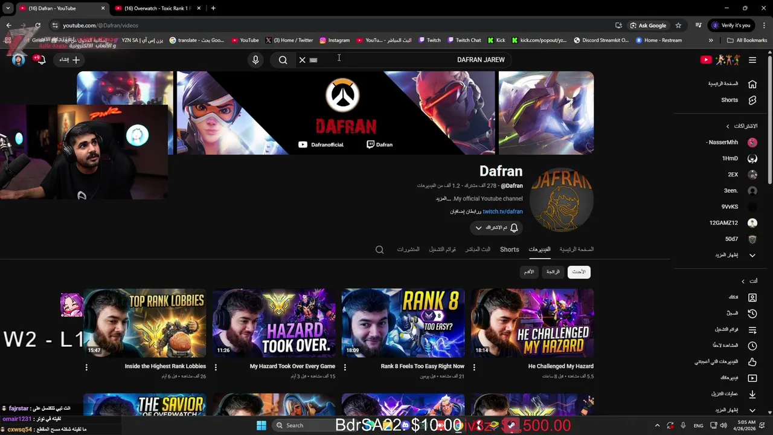Open the Kick bookmark

496,40
